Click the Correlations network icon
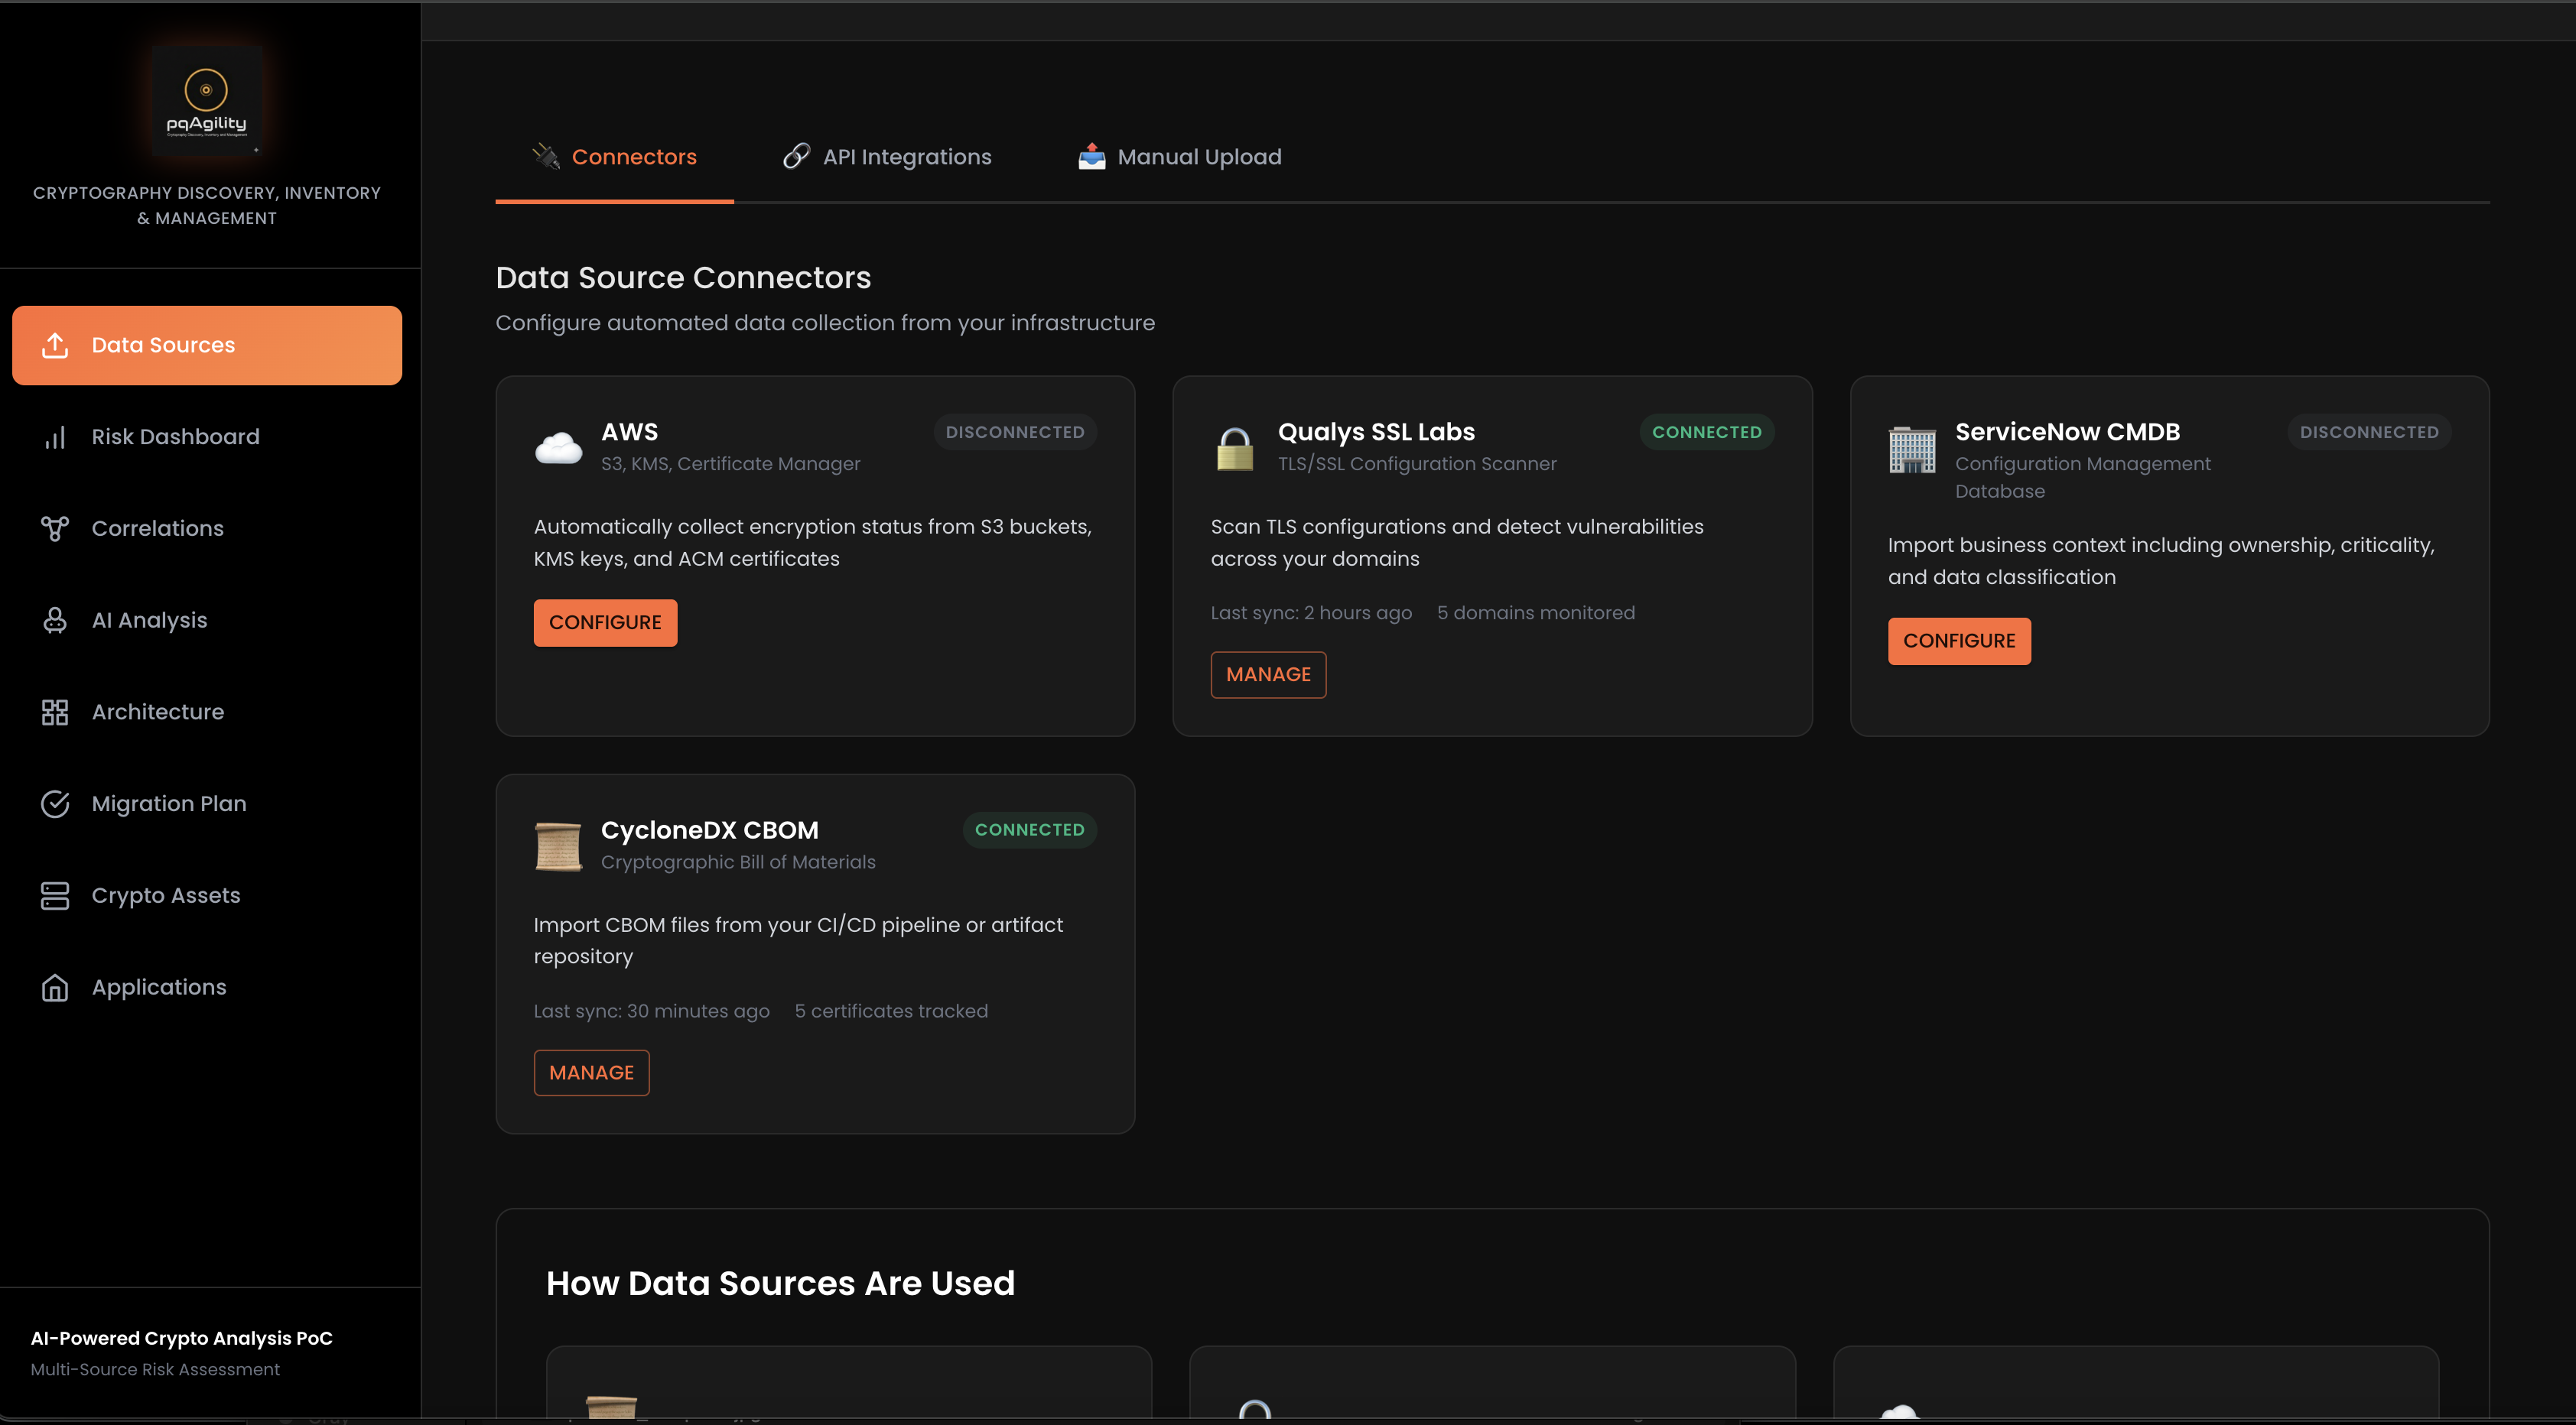The height and width of the screenshot is (1425, 2576). (55, 528)
